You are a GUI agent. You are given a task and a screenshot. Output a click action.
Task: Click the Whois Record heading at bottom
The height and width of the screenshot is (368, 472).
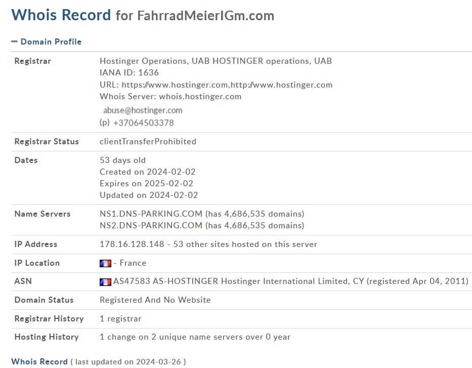pos(39,361)
